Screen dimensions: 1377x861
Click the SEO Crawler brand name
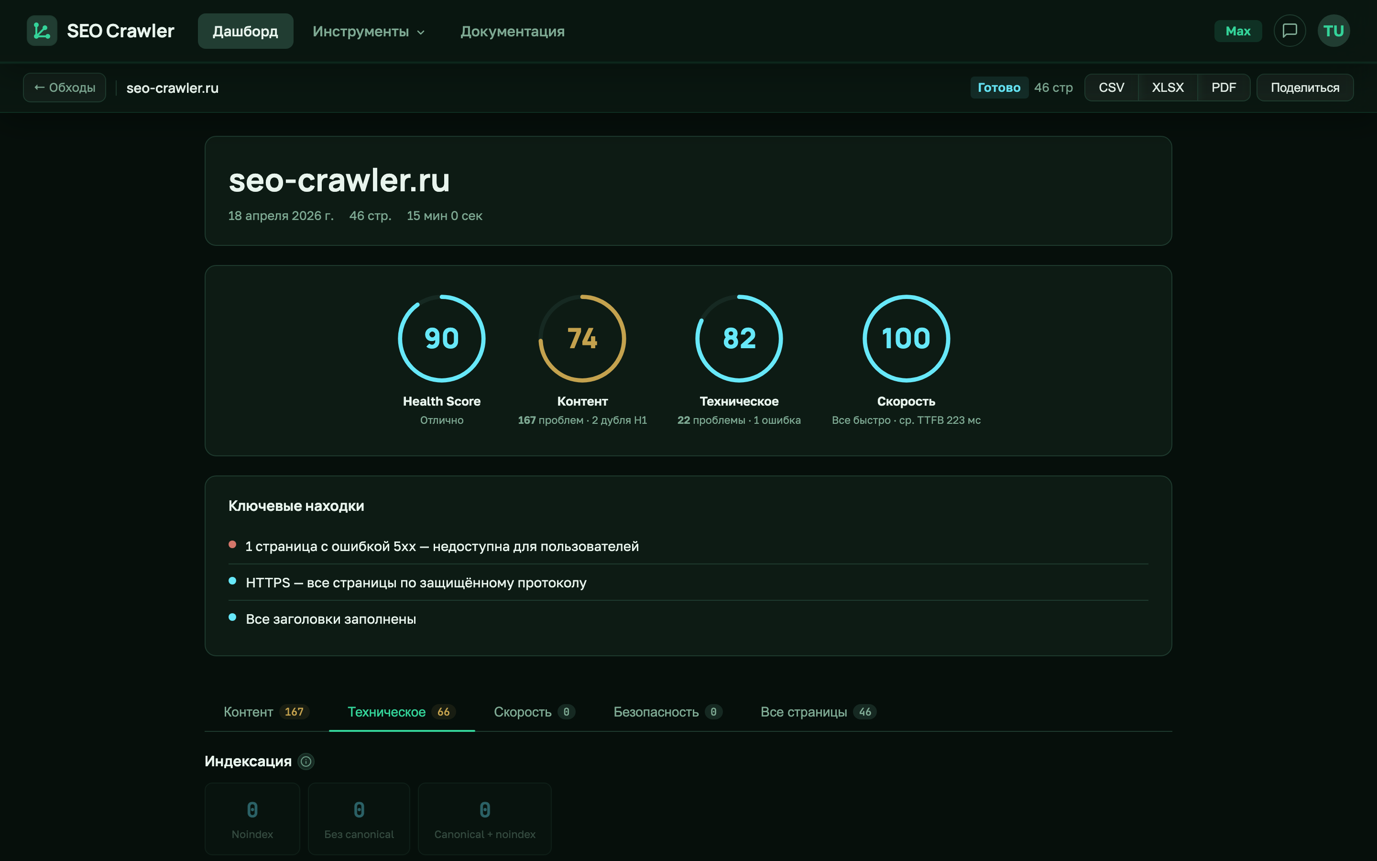(120, 31)
